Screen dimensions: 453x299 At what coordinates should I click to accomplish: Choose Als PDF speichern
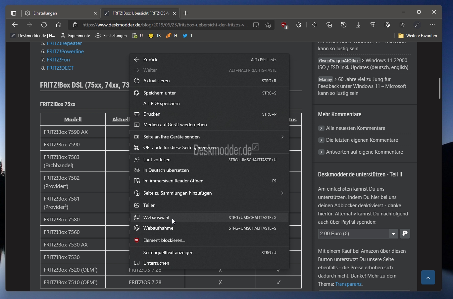pyautogui.click(x=209, y=103)
